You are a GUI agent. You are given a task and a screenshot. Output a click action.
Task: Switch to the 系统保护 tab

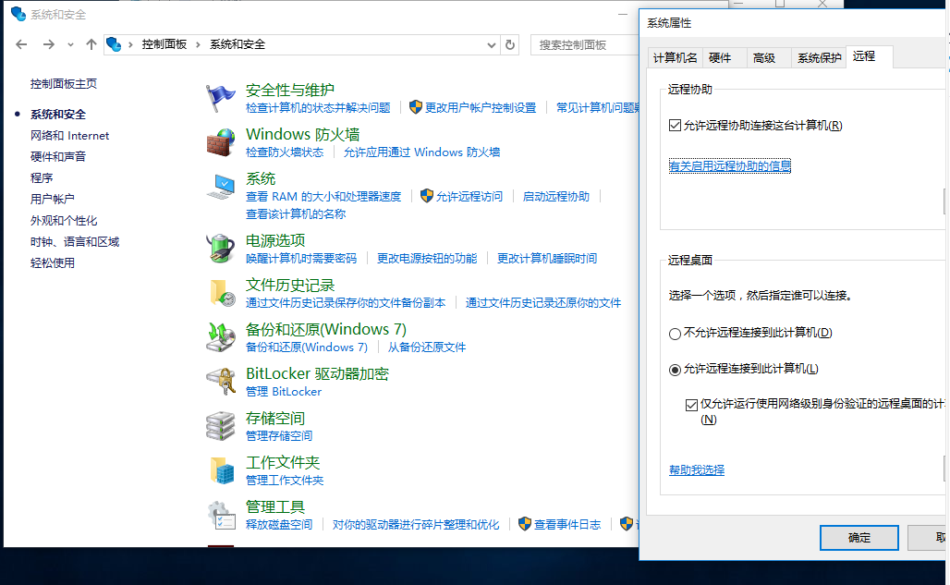[820, 56]
